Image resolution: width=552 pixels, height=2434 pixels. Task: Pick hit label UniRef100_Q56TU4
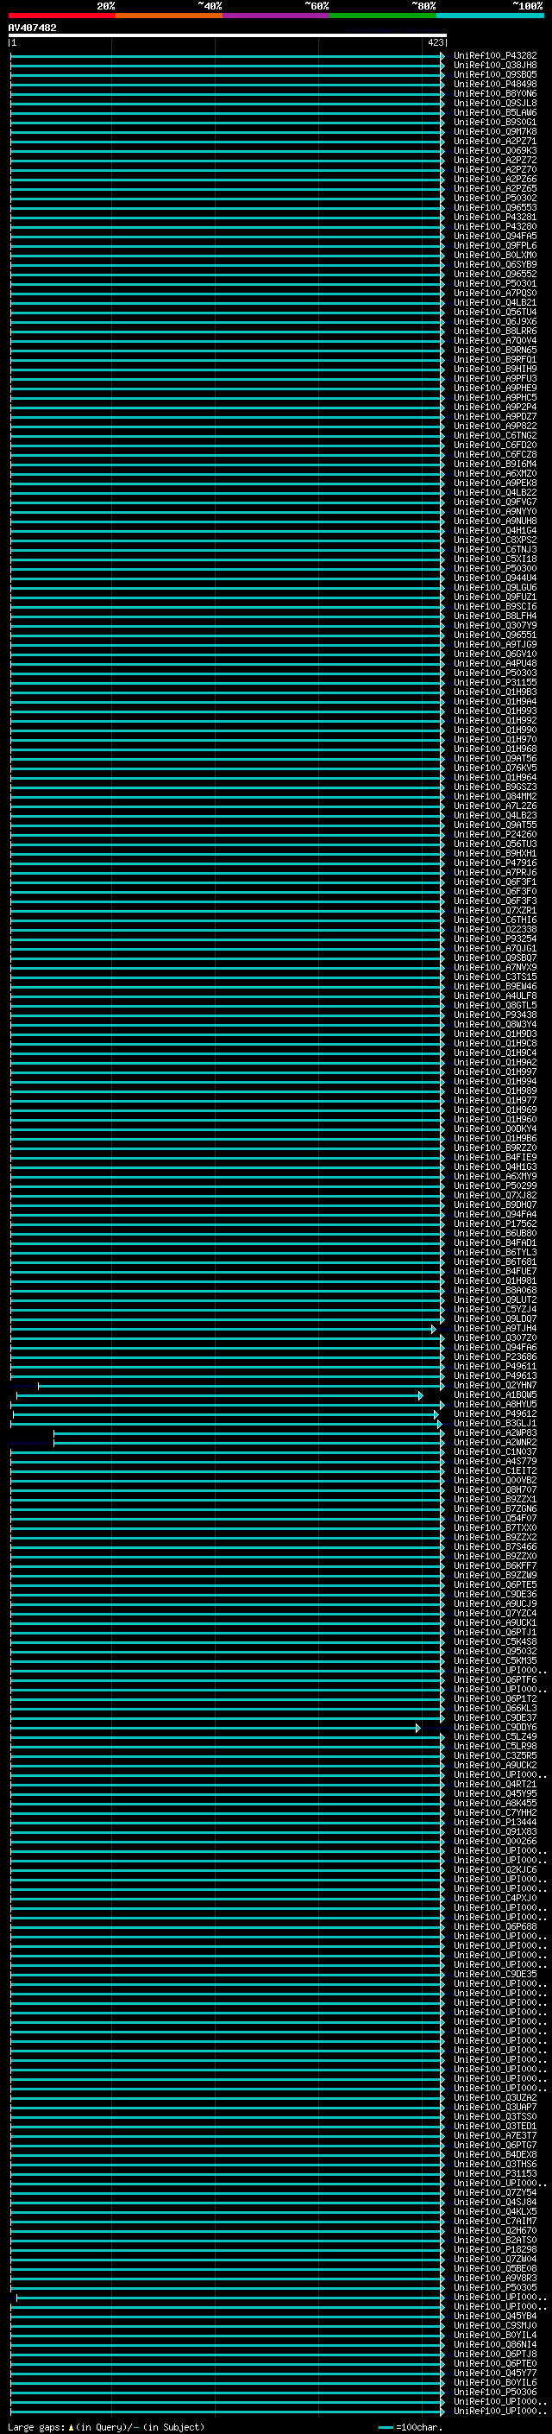pos(494,312)
